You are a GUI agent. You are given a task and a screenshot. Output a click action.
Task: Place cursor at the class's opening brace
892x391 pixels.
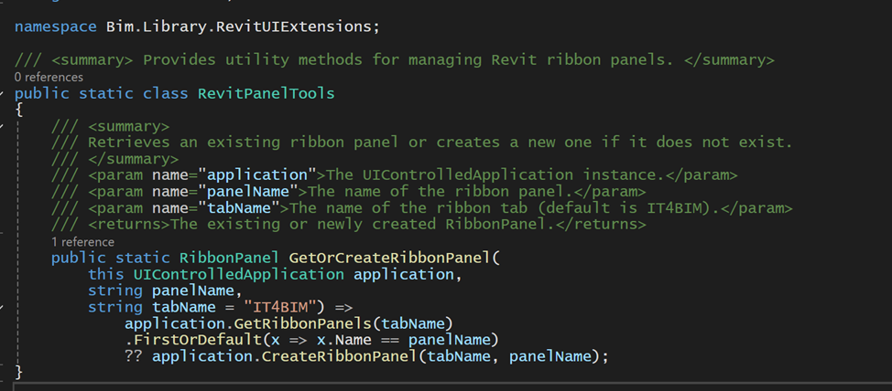(x=18, y=110)
